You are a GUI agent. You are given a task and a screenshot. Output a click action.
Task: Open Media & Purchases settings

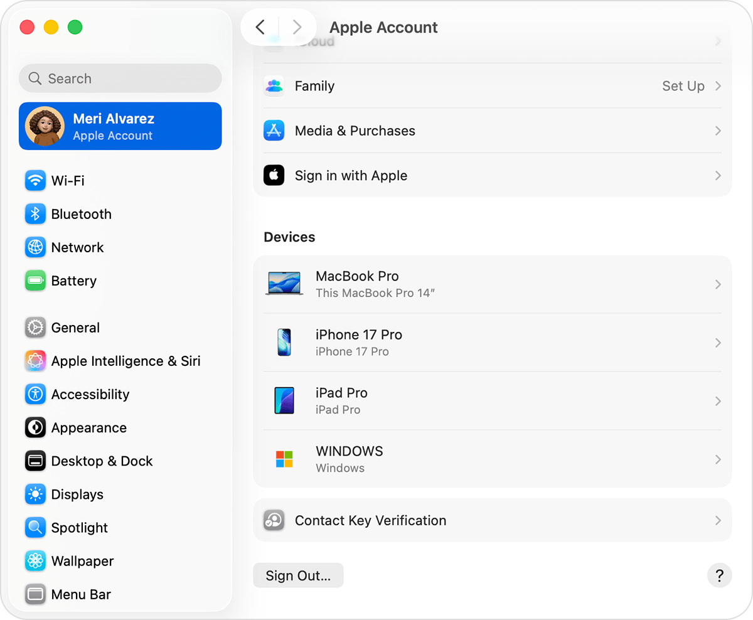493,131
